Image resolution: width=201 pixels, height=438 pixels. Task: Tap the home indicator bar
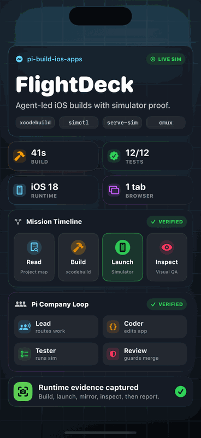pos(100,433)
